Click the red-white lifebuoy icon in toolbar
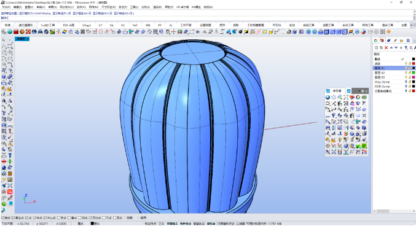Screen dimensions: 416x226 click(28, 32)
